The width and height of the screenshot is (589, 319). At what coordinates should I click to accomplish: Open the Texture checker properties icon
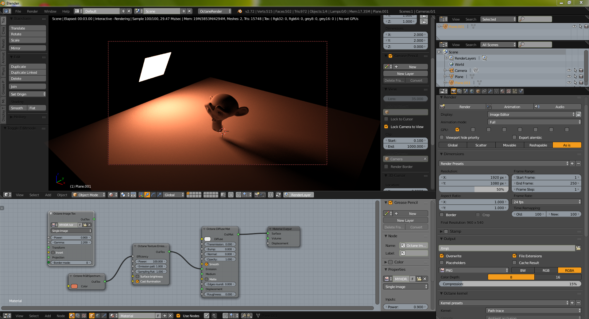(509, 91)
